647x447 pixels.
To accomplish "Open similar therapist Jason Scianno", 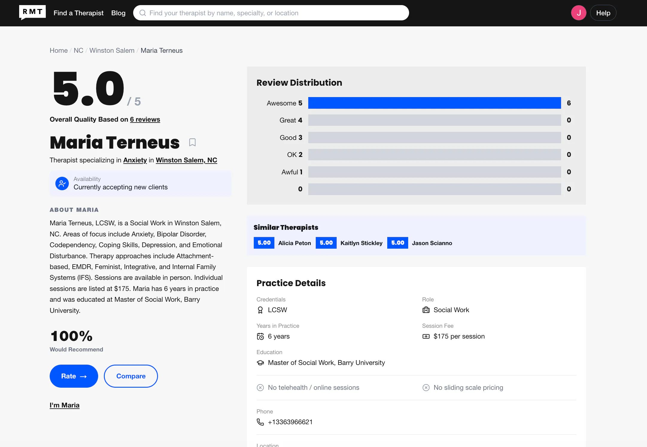I will [x=432, y=243].
